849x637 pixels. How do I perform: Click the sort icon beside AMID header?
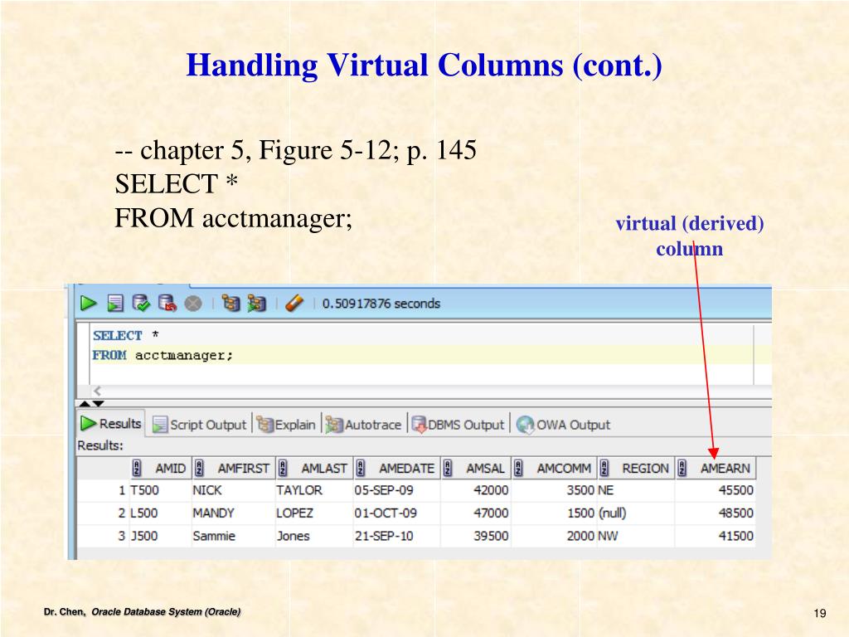click(x=137, y=468)
